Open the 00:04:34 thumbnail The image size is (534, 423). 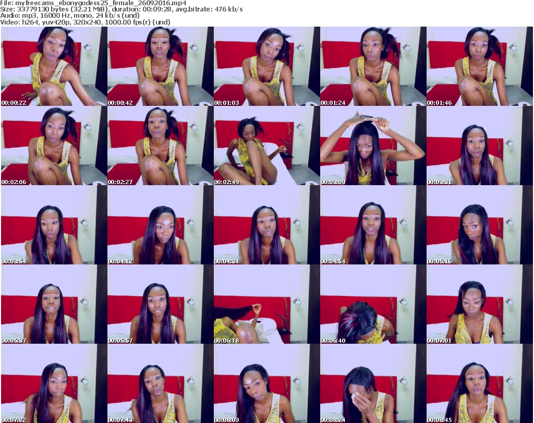coord(266,225)
